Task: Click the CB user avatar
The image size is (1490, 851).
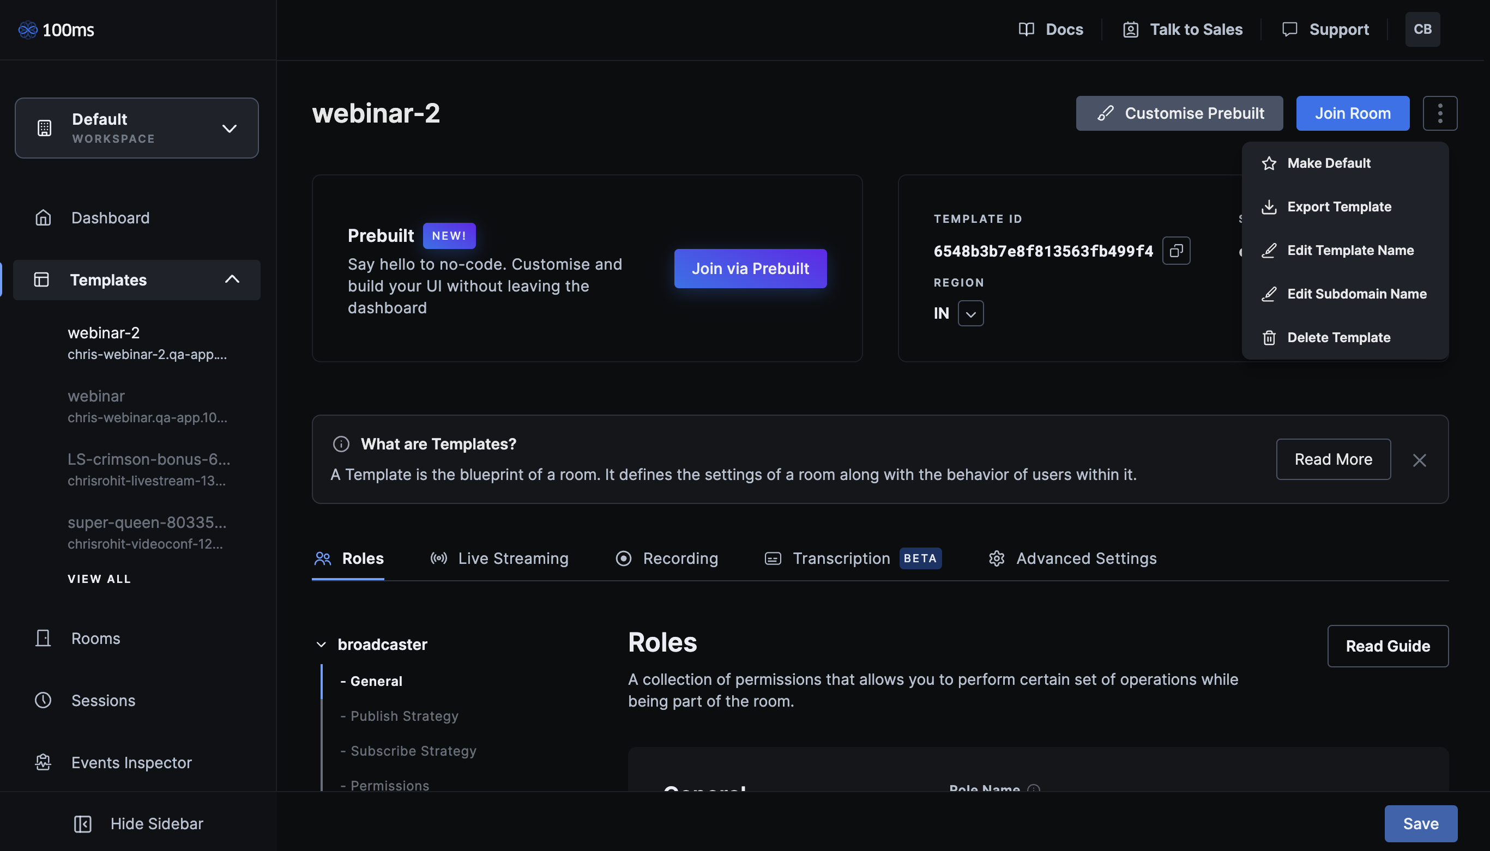Action: tap(1422, 29)
